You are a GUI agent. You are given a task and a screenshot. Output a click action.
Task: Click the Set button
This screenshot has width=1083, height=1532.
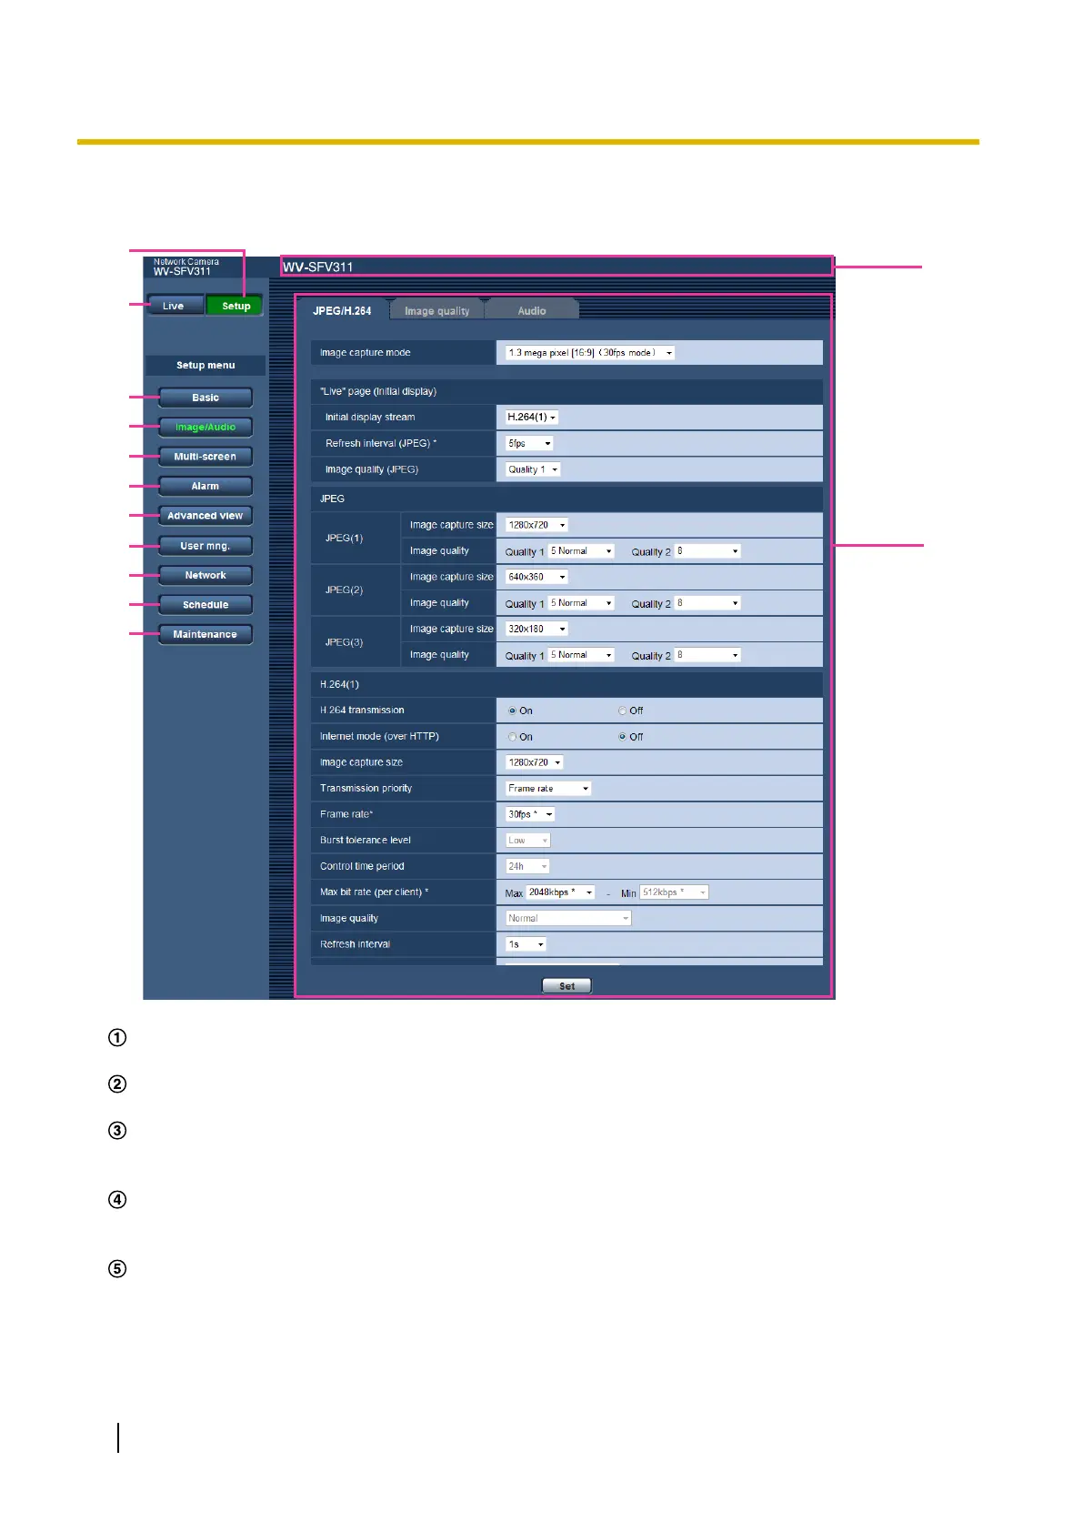tap(567, 986)
